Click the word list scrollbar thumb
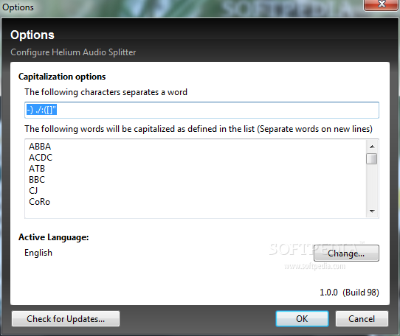The image size is (400, 336). click(x=372, y=158)
